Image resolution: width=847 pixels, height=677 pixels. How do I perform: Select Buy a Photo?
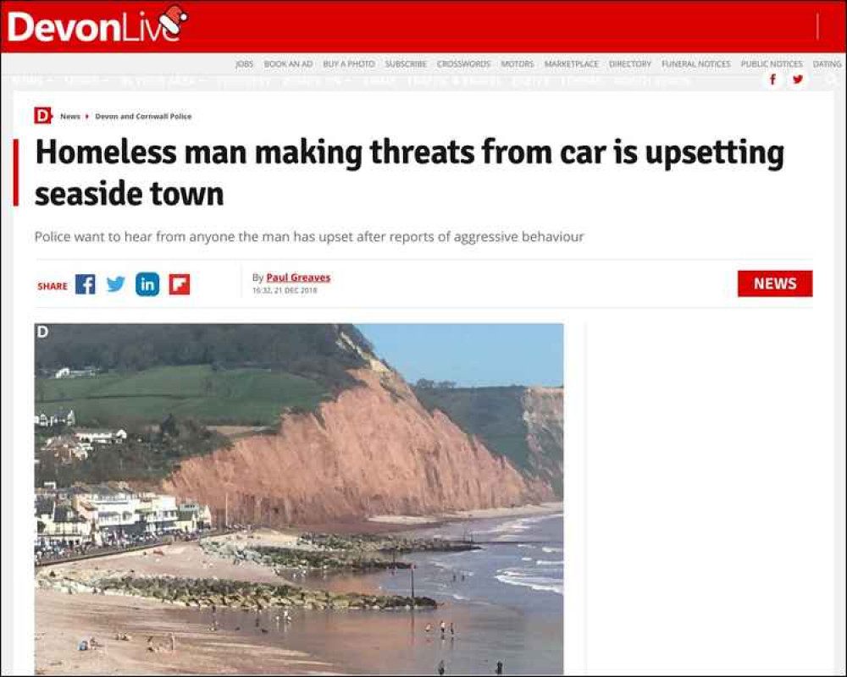click(x=349, y=63)
